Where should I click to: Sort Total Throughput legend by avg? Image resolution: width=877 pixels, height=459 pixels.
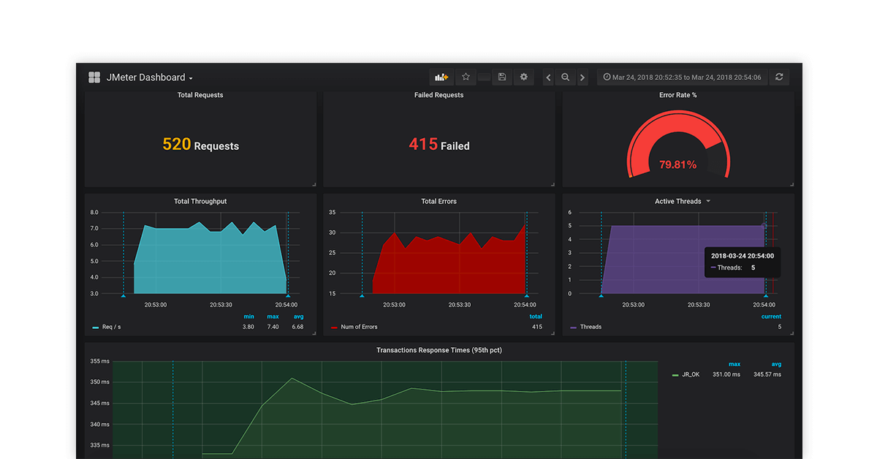298,316
